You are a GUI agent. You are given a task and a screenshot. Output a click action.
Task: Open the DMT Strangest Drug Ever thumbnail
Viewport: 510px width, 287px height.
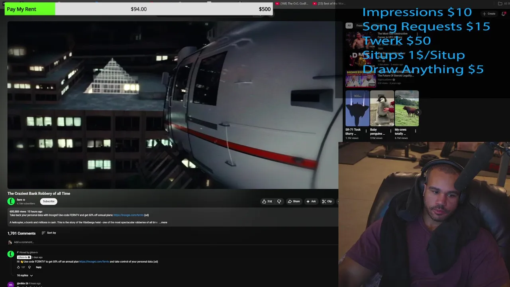[361, 59]
